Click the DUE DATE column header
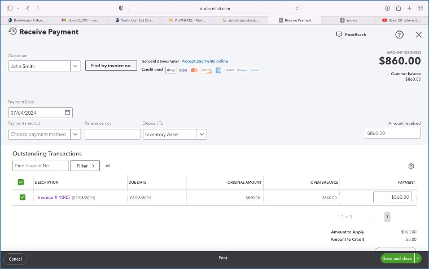 tap(137, 182)
